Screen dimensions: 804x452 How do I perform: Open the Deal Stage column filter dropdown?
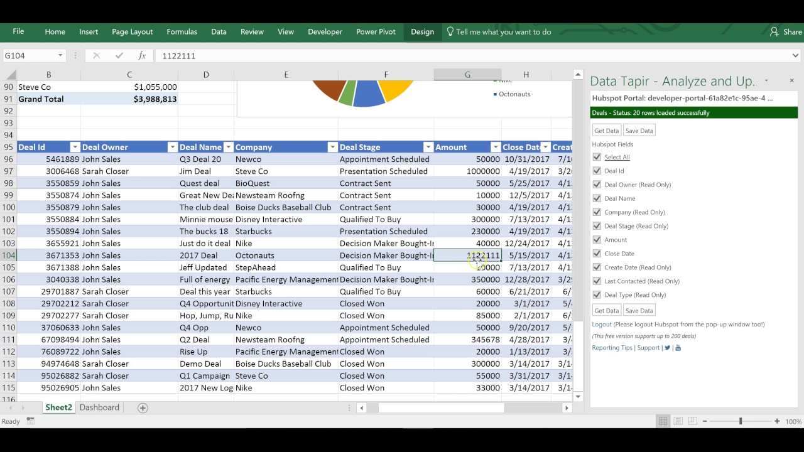[428, 148]
